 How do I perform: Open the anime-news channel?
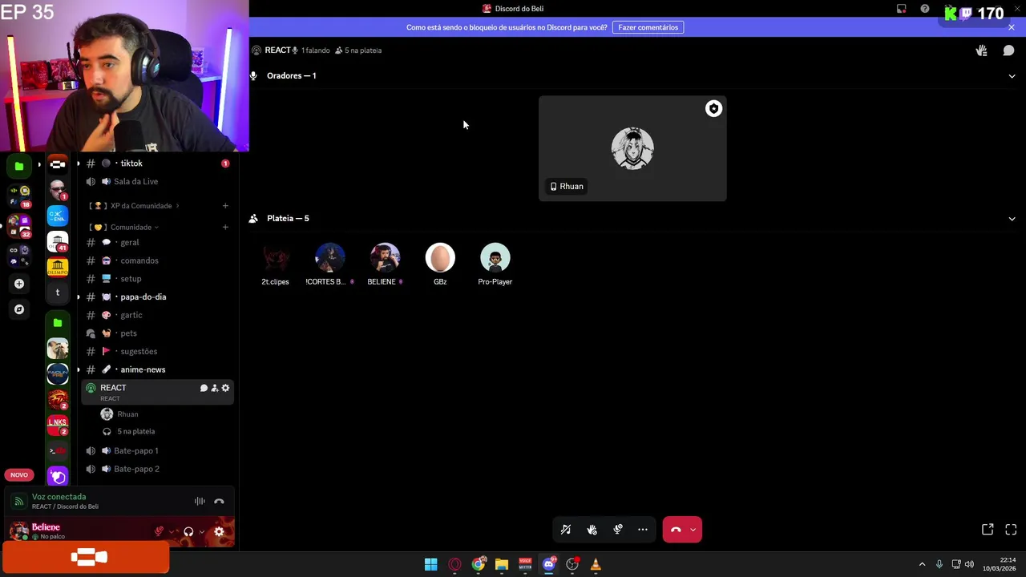tap(158, 369)
